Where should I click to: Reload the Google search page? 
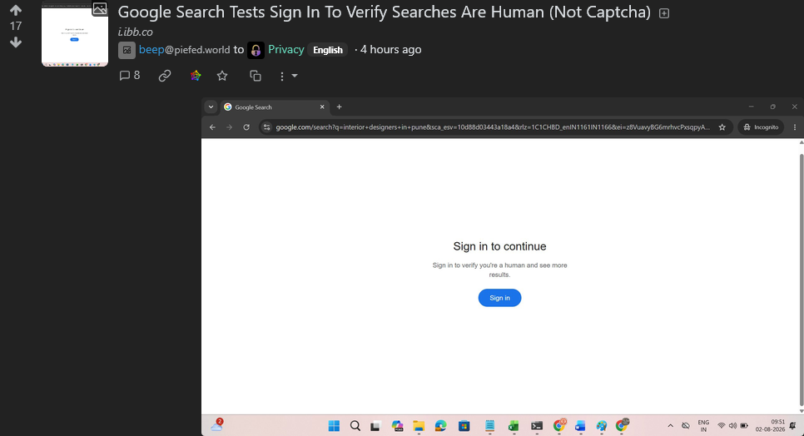coord(246,127)
